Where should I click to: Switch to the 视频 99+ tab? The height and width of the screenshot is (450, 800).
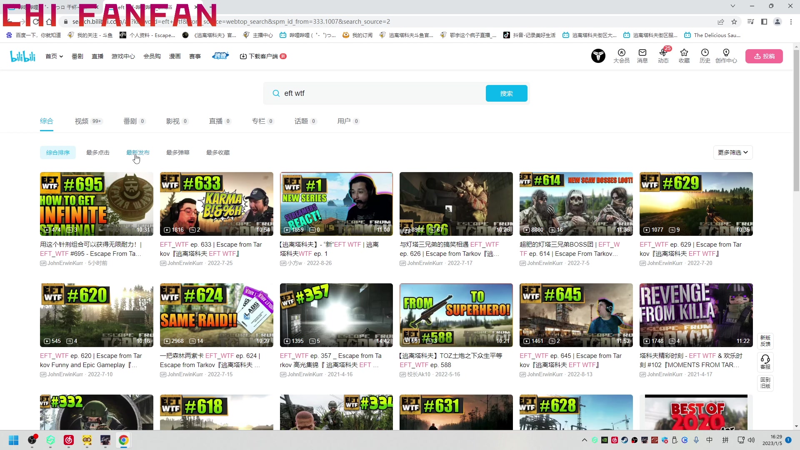tap(88, 121)
